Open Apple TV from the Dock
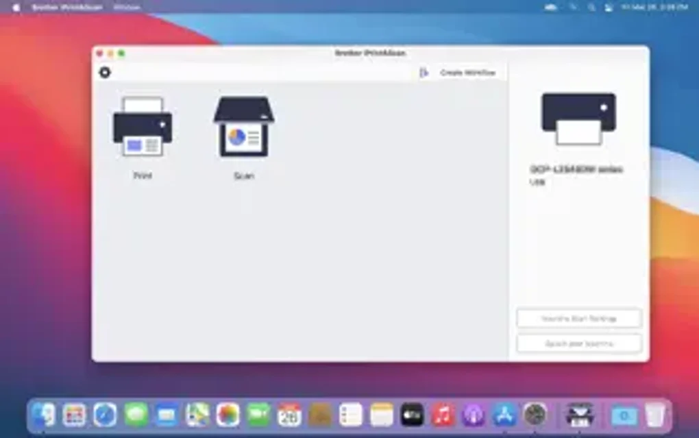 pos(413,415)
